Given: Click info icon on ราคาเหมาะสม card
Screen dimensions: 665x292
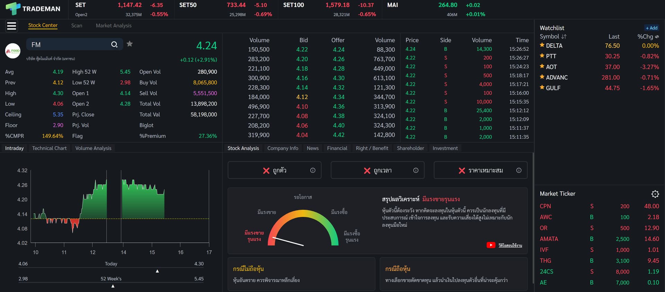Looking at the screenshot, I should click(519, 170).
